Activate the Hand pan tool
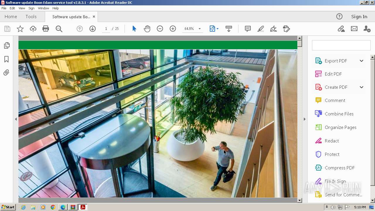Viewport: 375px width, 211px height. click(147, 29)
